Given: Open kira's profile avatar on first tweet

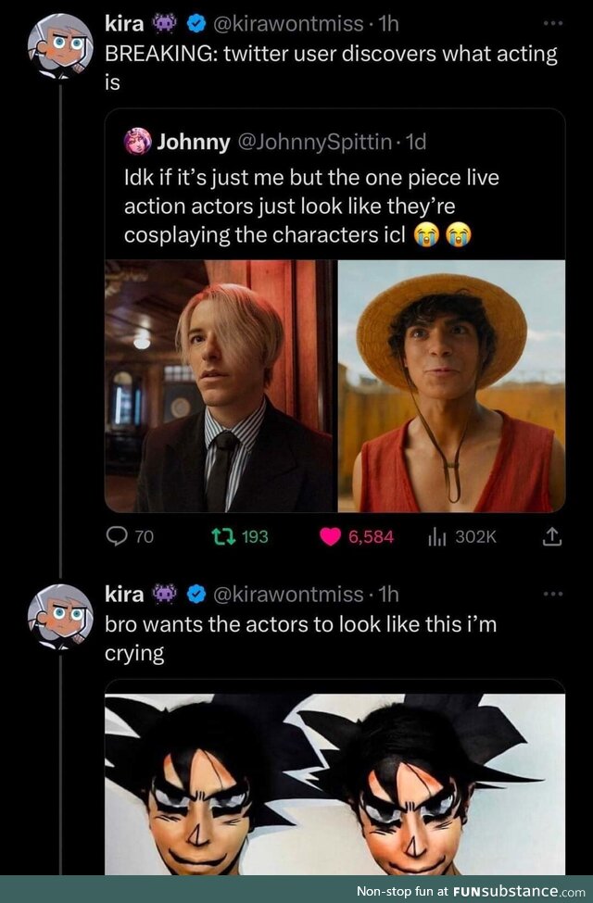Looking at the screenshot, I should tap(59, 46).
